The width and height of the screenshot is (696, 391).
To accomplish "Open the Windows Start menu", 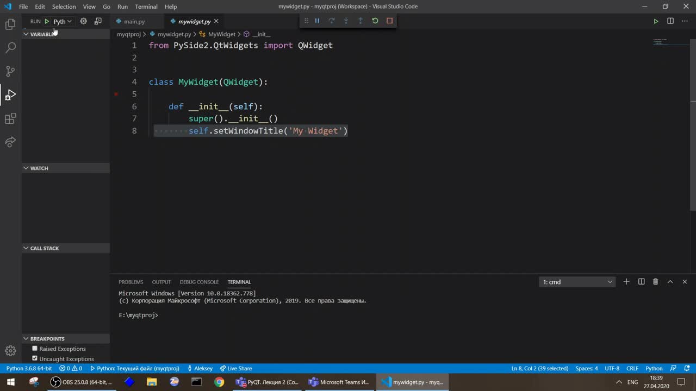I will click(x=10, y=382).
